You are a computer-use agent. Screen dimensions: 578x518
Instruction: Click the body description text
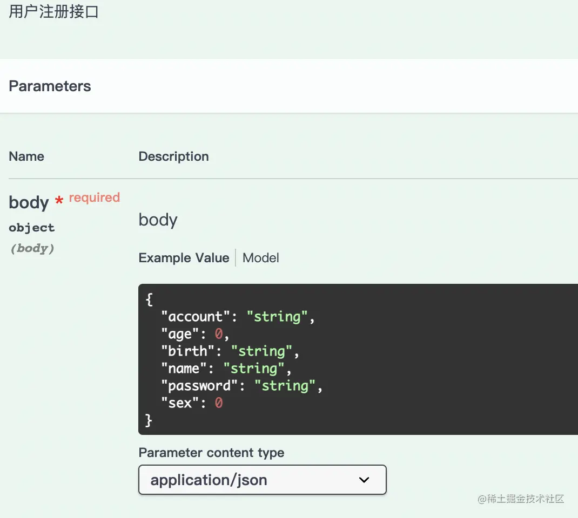tap(158, 220)
